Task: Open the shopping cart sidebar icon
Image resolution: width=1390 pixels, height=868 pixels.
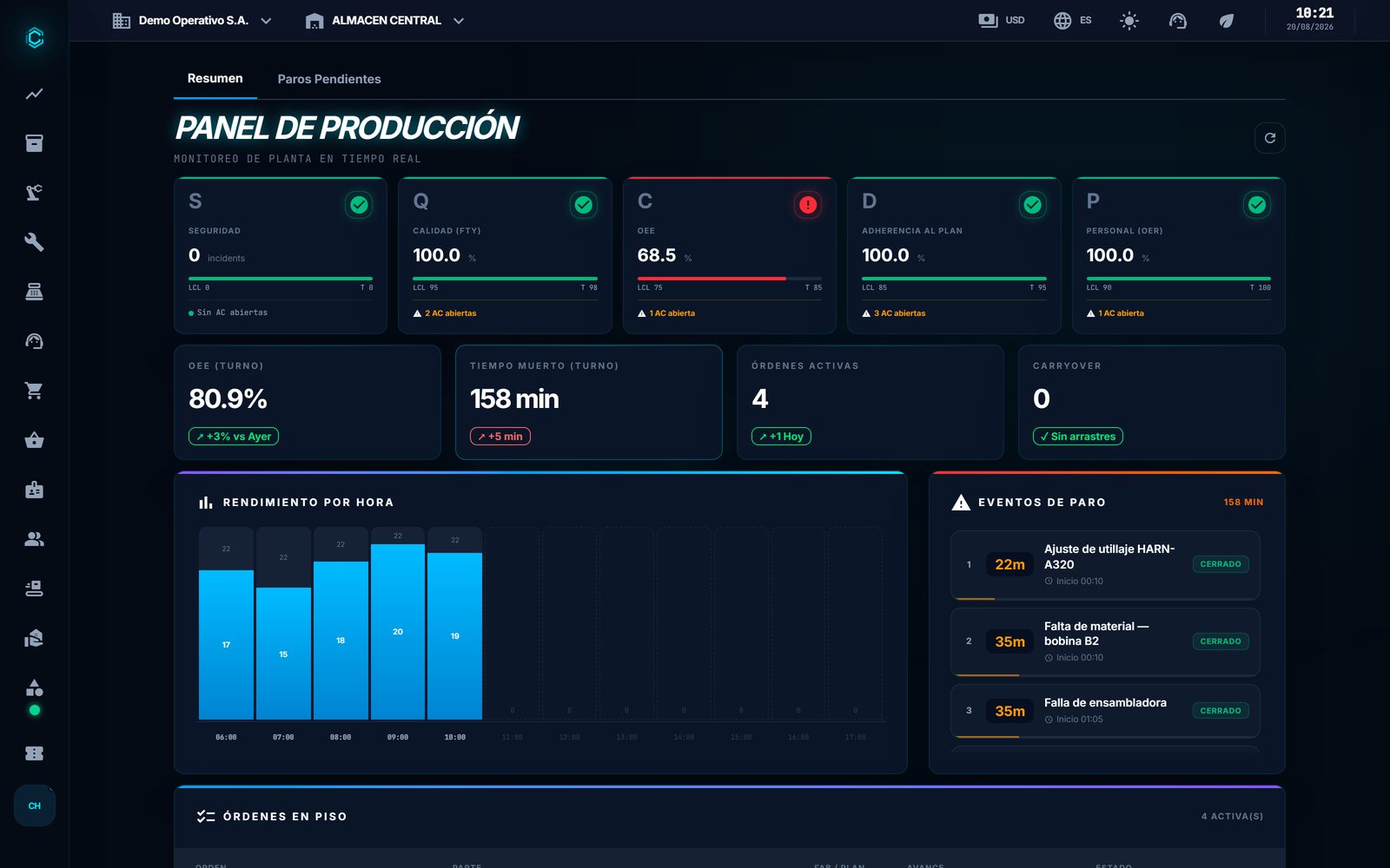Action: 34,391
